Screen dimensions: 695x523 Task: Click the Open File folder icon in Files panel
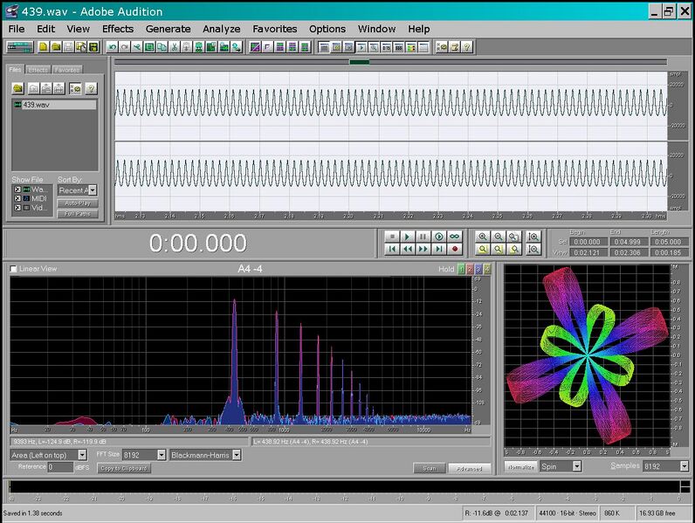tap(17, 88)
